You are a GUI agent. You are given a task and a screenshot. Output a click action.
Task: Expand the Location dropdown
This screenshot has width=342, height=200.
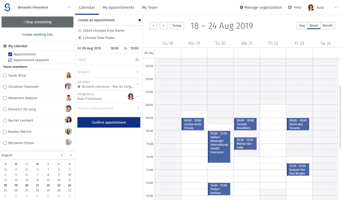[x=138, y=84]
